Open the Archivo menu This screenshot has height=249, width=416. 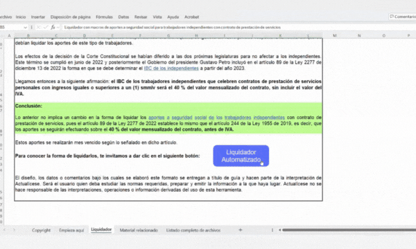(6, 17)
